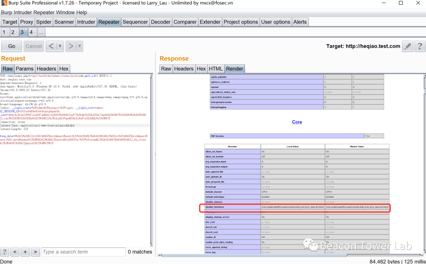This screenshot has height=264, width=426.
Task: Click the Master Value column header
Action: click(357, 147)
